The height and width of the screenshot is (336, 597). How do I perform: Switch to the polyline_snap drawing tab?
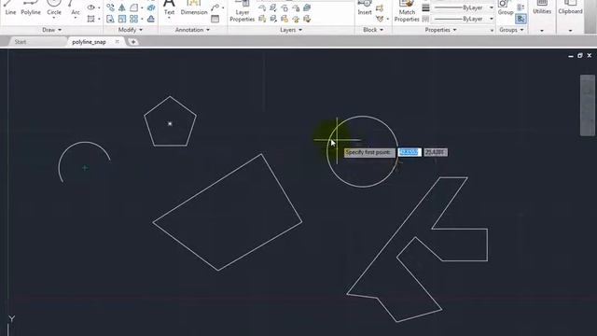(89, 42)
